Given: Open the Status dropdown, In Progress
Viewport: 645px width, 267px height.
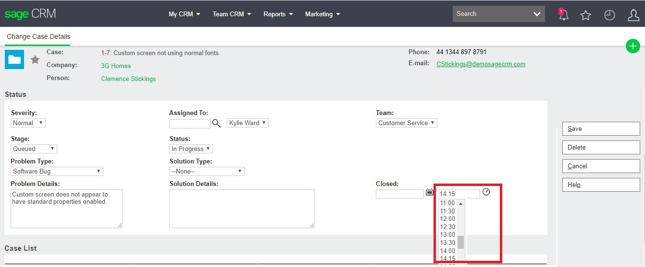Looking at the screenshot, I should (x=191, y=149).
